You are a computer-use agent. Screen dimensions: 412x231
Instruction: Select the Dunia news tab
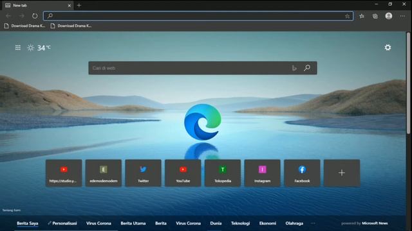pyautogui.click(x=216, y=223)
